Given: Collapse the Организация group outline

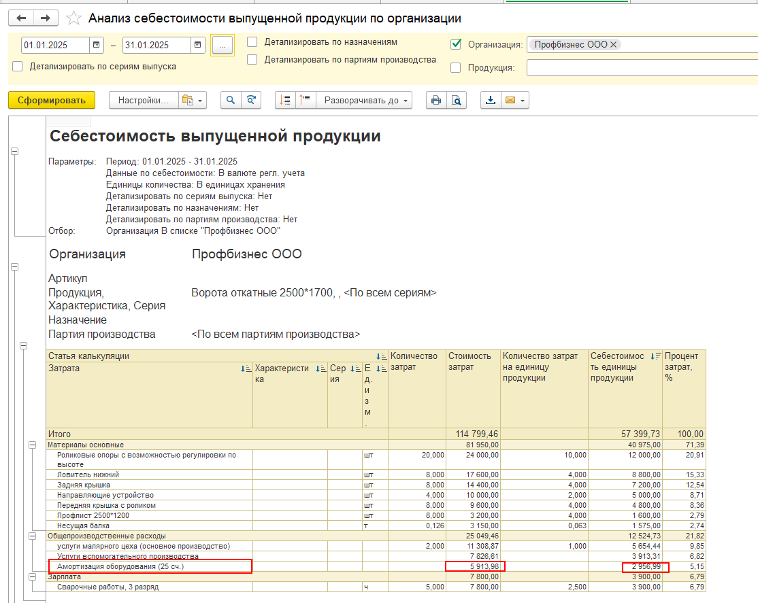Looking at the screenshot, I should pyautogui.click(x=14, y=266).
